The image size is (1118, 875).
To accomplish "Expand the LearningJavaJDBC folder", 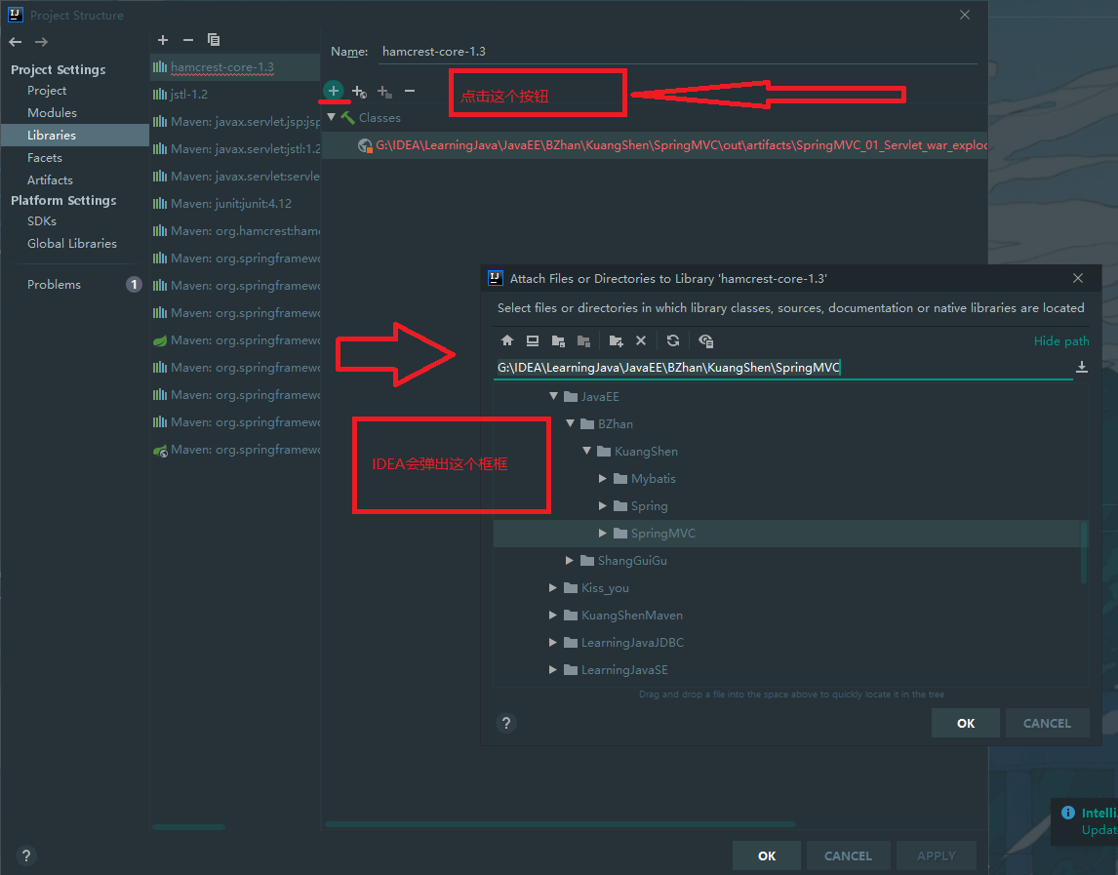I will 552,643.
